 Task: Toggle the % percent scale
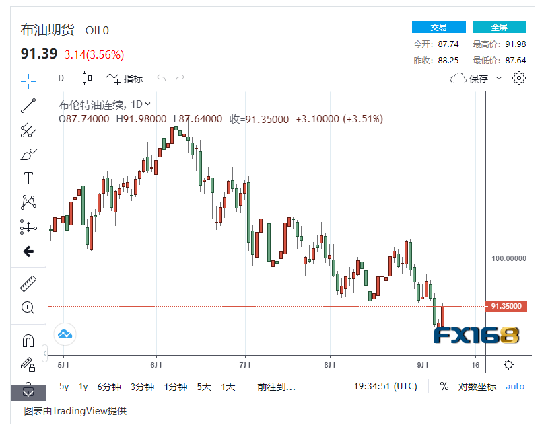444,386
